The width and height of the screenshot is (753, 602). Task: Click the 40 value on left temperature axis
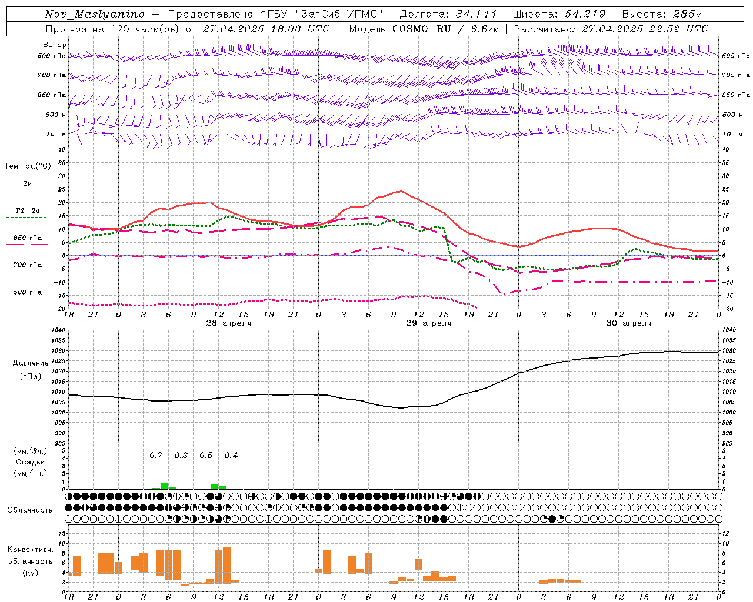tap(61, 149)
